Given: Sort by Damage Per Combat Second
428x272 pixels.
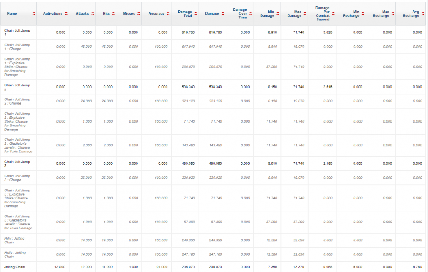Looking at the screenshot, I should point(333,13).
